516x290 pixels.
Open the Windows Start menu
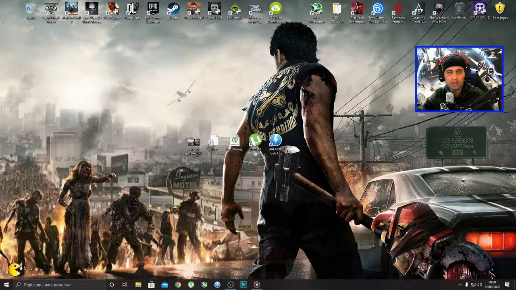pyautogui.click(x=6, y=285)
